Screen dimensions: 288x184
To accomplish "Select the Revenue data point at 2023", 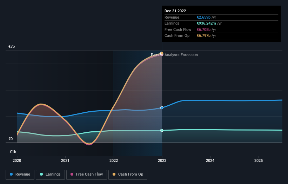I will point(162,108).
